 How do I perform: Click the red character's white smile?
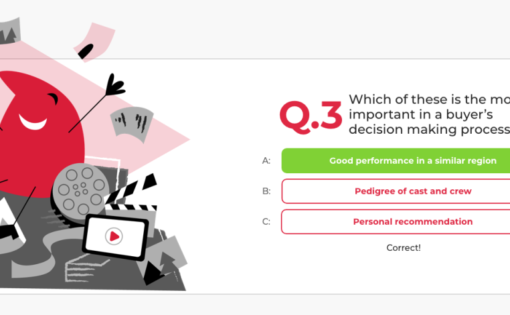33,122
